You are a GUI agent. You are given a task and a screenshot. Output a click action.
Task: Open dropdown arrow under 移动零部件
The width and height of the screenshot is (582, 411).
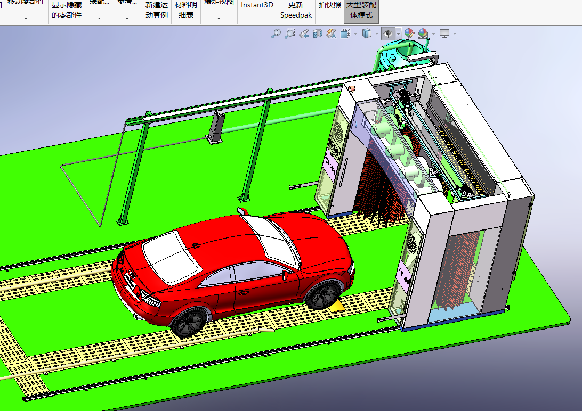26,18
